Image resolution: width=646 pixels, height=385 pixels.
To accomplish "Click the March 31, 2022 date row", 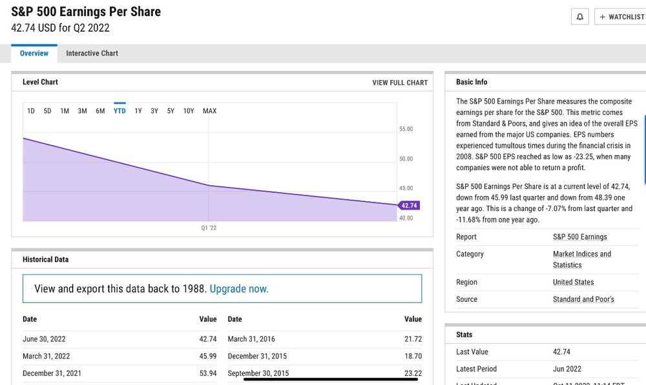I will pos(120,356).
